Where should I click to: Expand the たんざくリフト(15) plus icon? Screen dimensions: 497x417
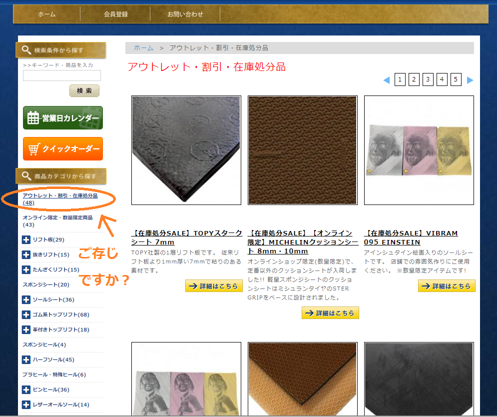click(x=26, y=269)
